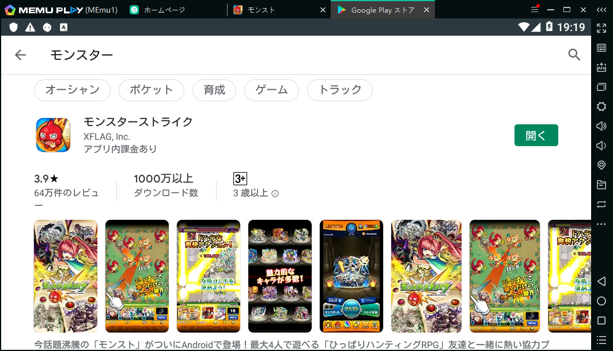Screen dimensions: 613x351
Task: Open the fifth game screenshot thumbnail
Action: (x=351, y=276)
